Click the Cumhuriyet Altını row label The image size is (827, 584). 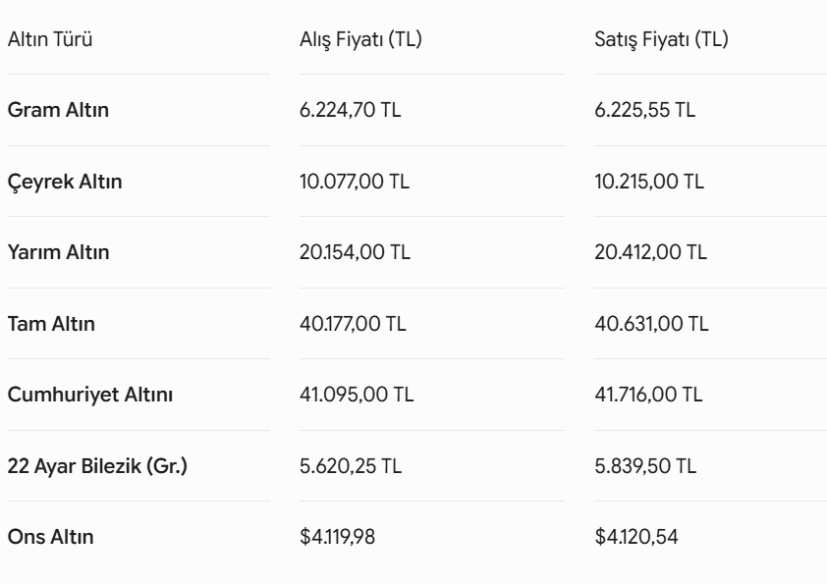pos(90,395)
